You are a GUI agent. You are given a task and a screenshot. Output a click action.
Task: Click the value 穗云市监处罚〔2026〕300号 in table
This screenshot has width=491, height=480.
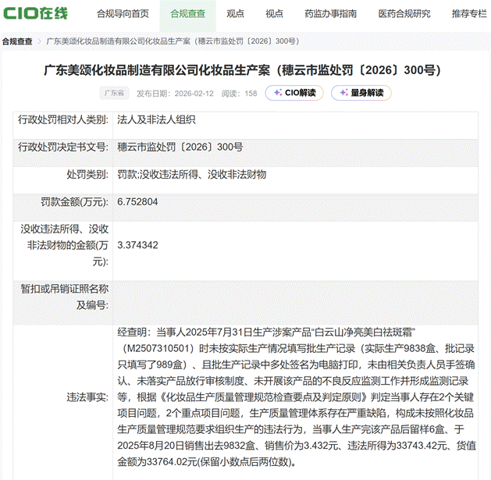(180, 147)
